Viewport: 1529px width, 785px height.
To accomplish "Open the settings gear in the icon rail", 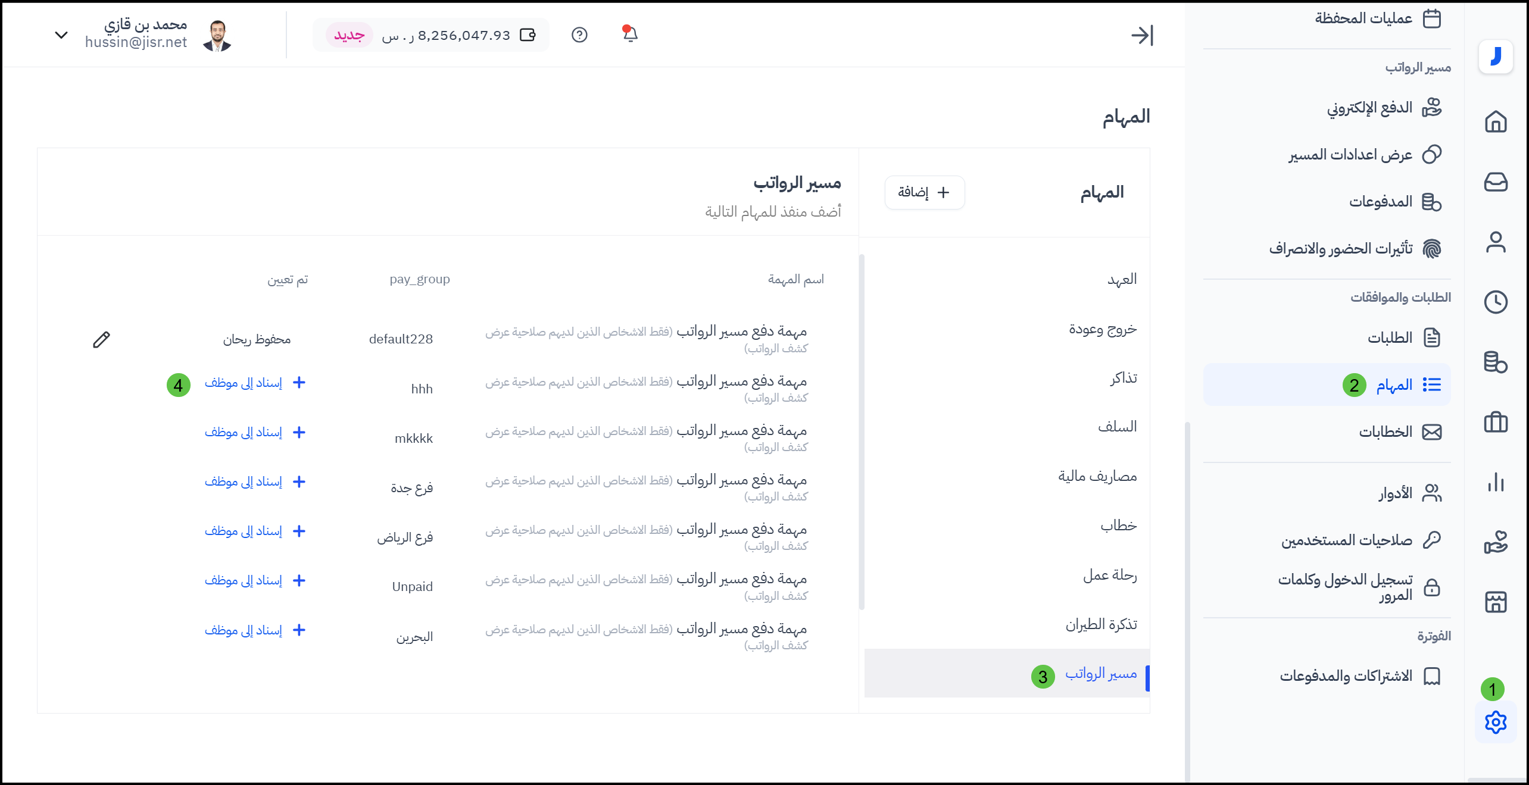I will click(1495, 723).
